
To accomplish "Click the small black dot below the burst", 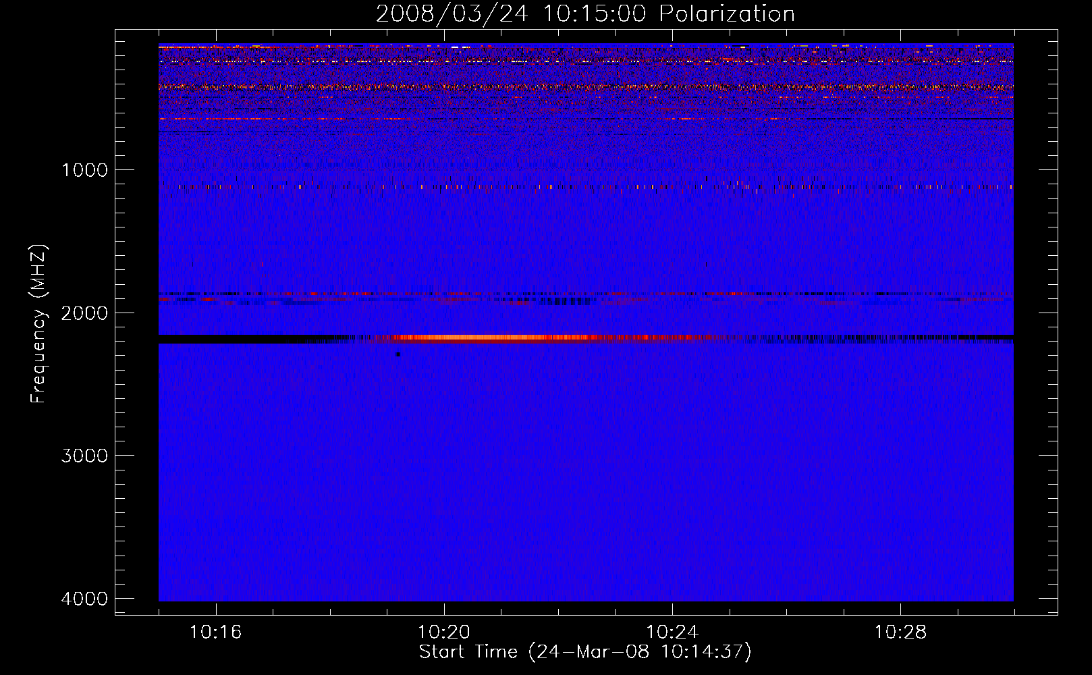I will tap(398, 354).
